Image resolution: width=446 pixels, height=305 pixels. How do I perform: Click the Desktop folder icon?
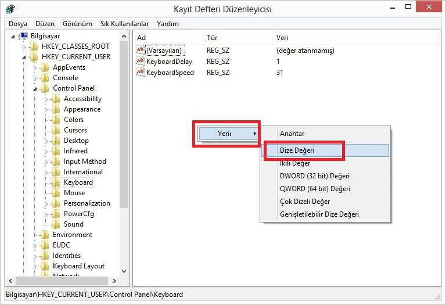click(56, 141)
